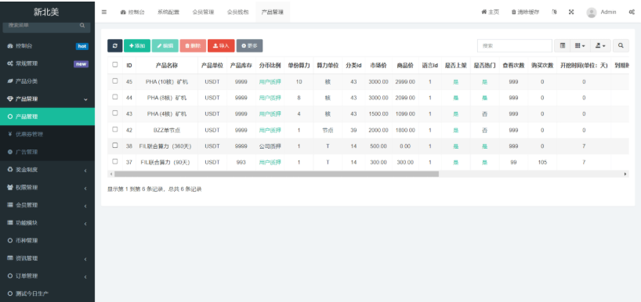This screenshot has width=641, height=302.
Task: Open the columns grid dropdown
Action: point(580,45)
